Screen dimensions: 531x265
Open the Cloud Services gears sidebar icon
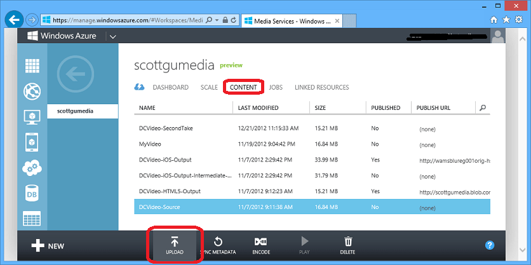(32, 168)
